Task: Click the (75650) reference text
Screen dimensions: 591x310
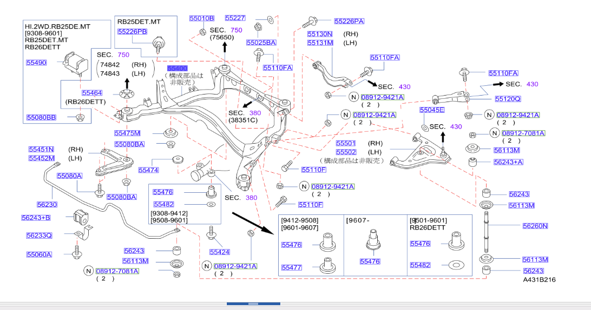Action: coord(222,37)
